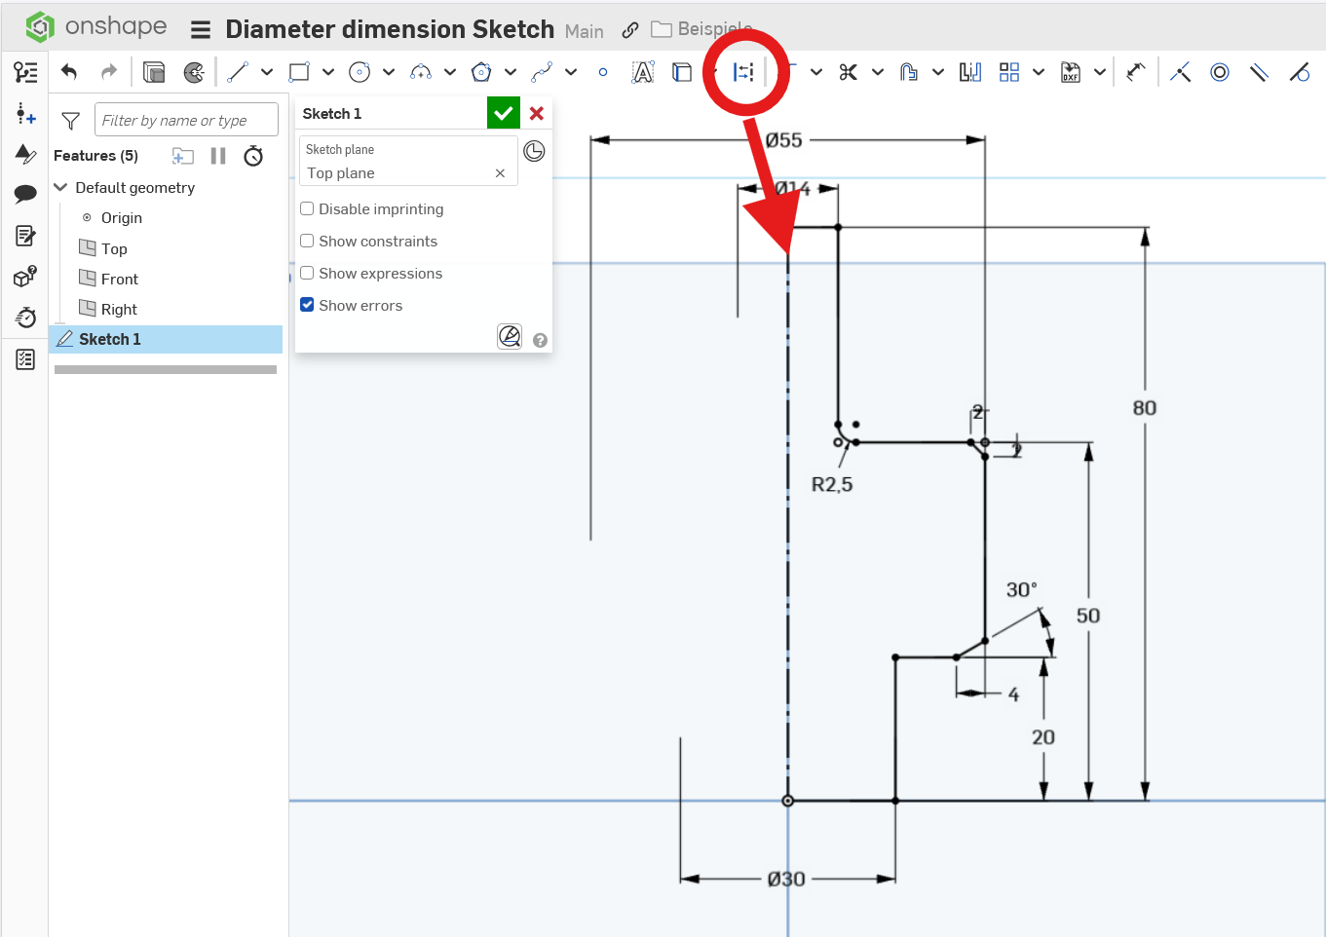The image size is (1326, 937).
Task: Select the Linear pattern tool
Action: 1009,72
